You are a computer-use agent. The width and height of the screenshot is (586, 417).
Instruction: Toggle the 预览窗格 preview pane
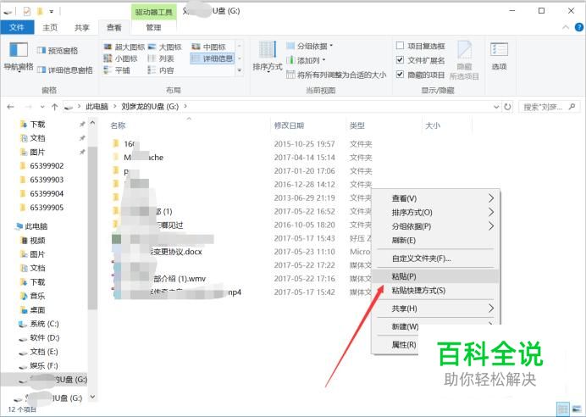58,51
